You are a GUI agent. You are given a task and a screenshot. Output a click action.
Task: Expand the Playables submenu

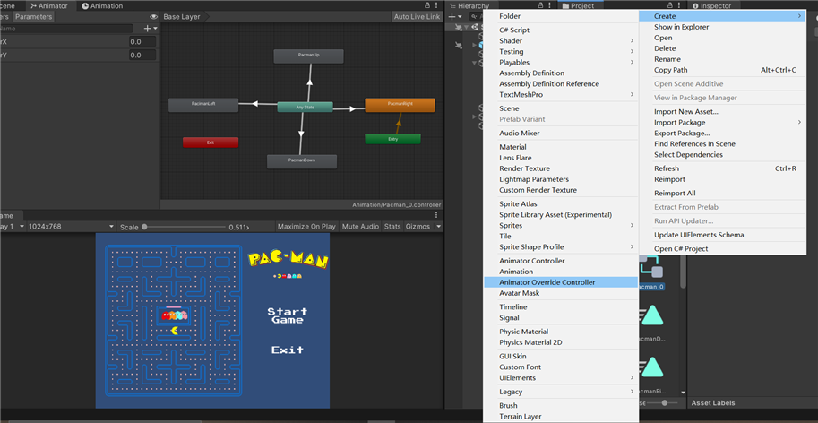(561, 62)
